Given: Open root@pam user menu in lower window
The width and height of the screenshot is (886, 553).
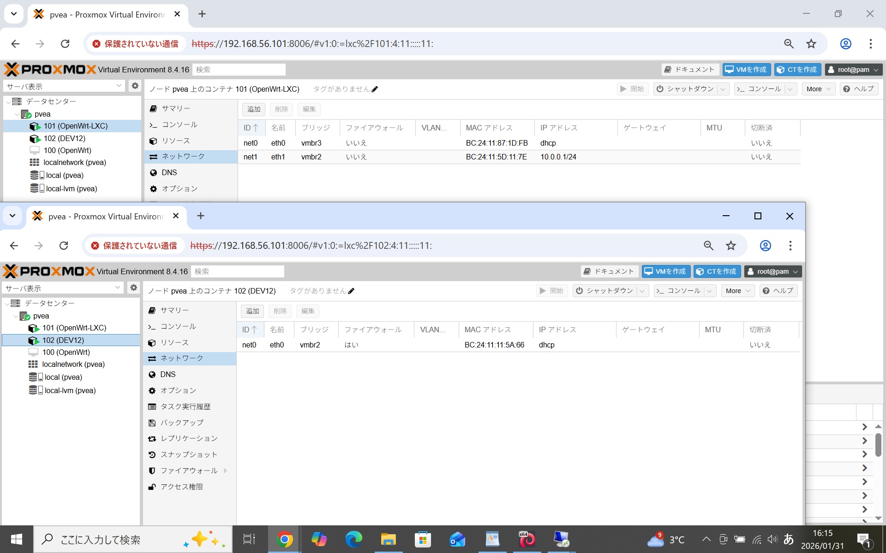Looking at the screenshot, I should [772, 271].
